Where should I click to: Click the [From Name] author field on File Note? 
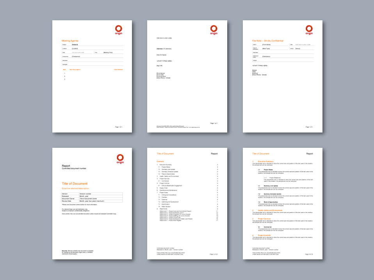click(x=267, y=44)
